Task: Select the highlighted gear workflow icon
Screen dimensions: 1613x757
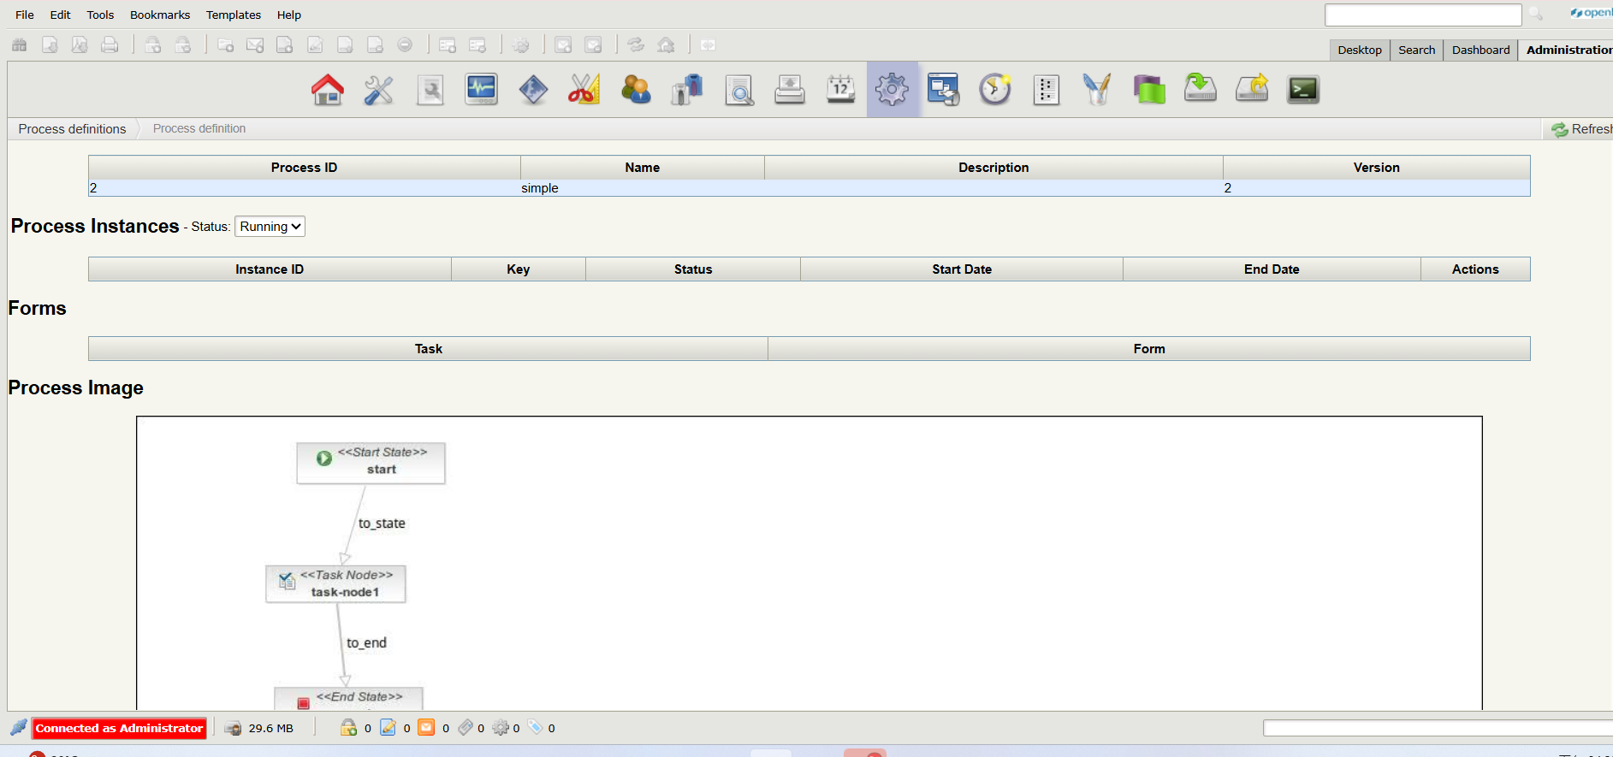Action: [x=892, y=90]
